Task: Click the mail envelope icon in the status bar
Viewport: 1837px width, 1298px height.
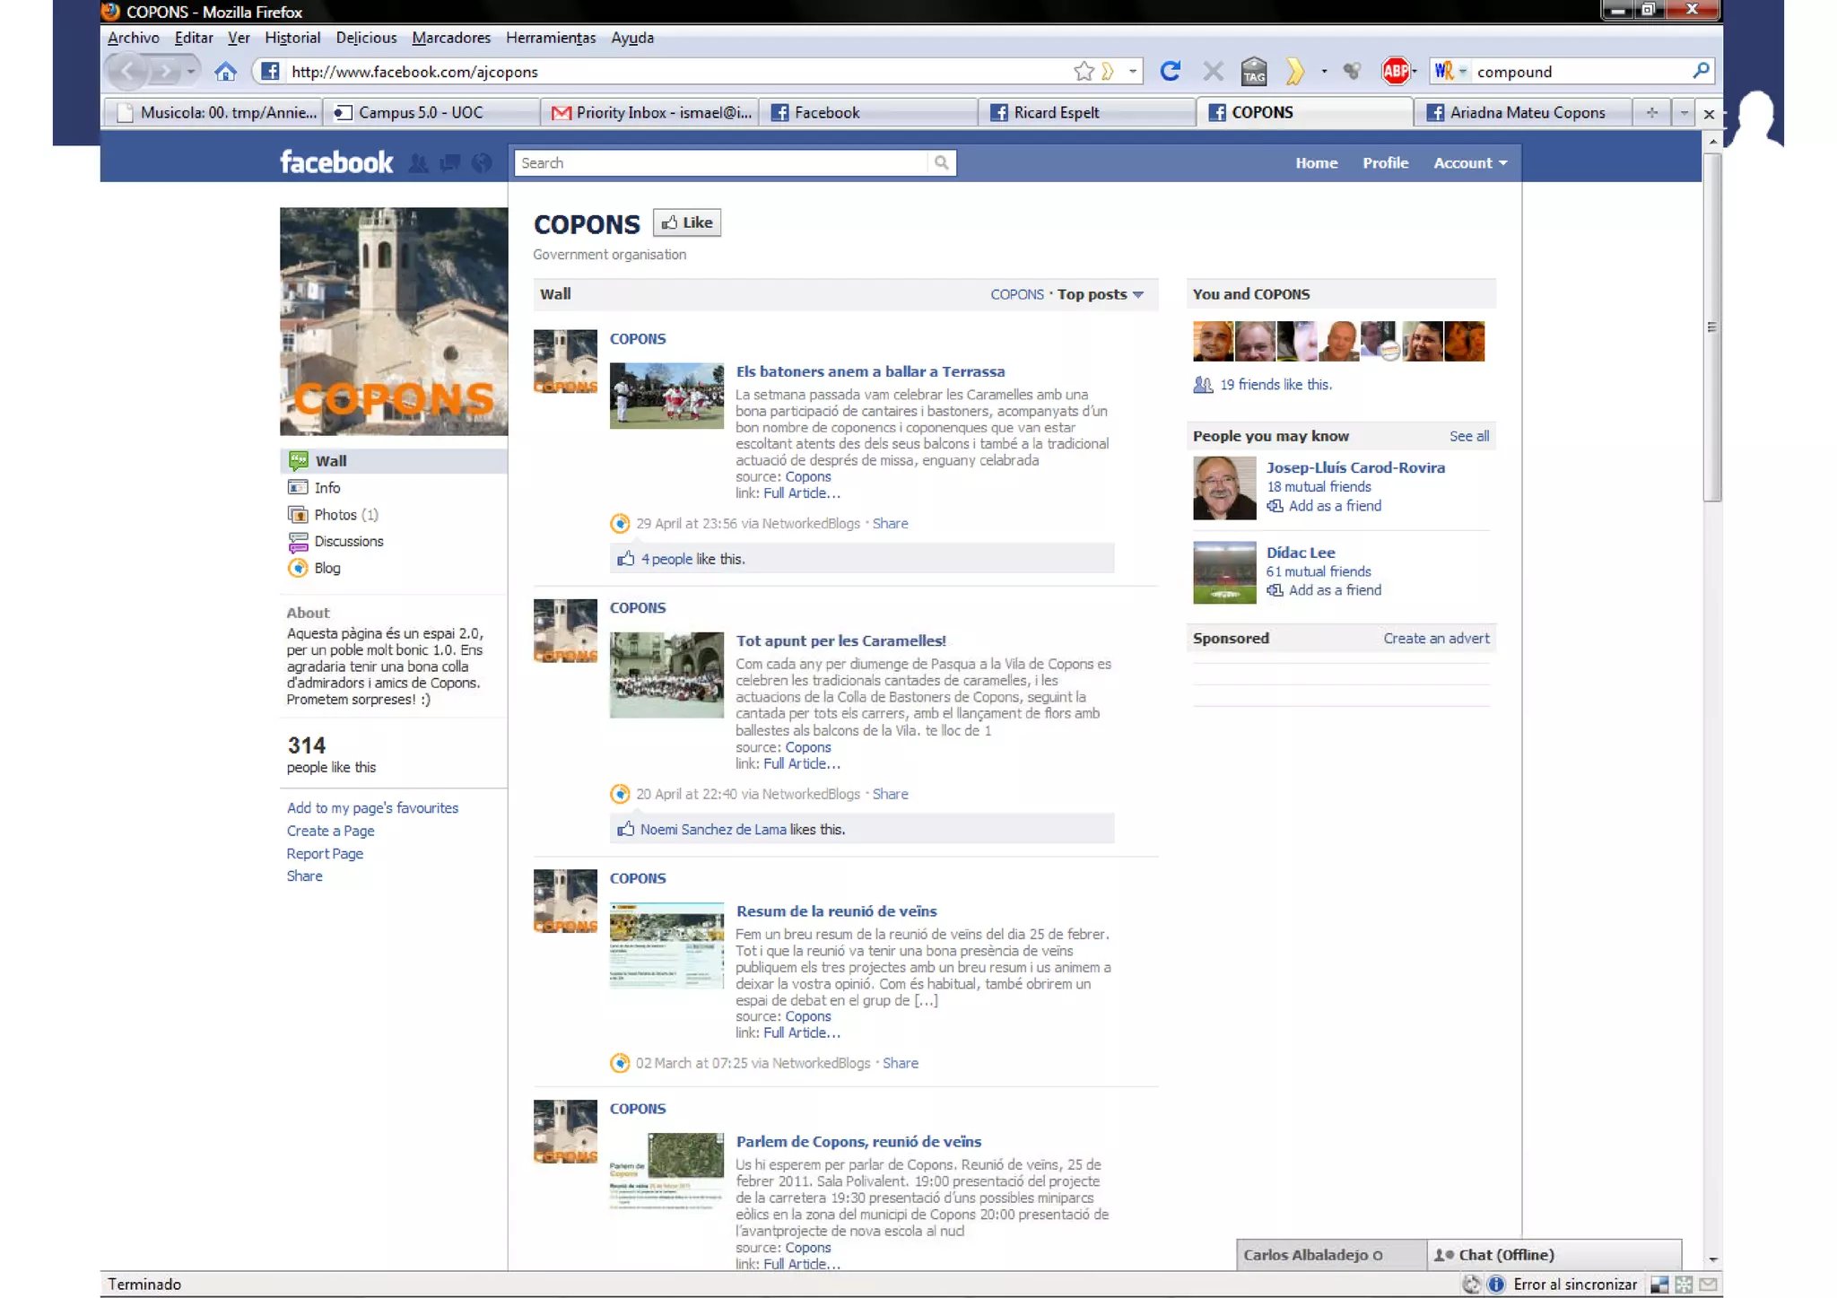Action: click(x=1708, y=1285)
